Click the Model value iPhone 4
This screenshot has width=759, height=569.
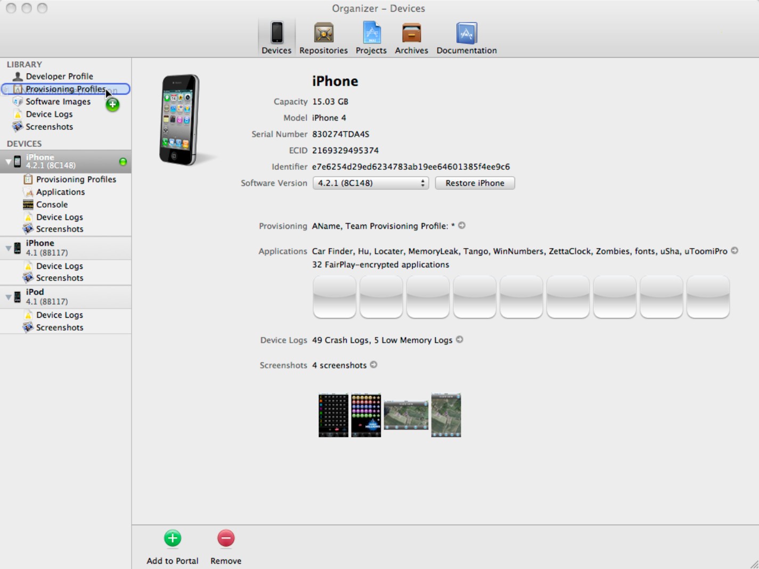329,118
